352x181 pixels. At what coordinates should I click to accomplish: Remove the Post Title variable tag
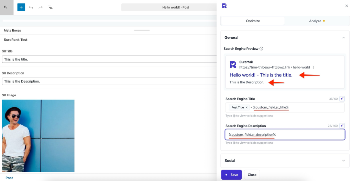pos(246,108)
